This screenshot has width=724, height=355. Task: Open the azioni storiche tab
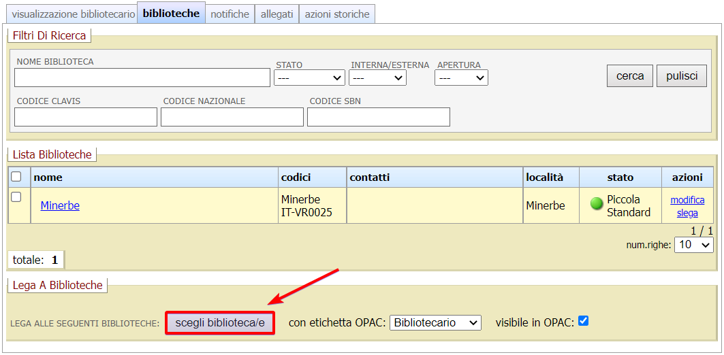[x=337, y=14]
